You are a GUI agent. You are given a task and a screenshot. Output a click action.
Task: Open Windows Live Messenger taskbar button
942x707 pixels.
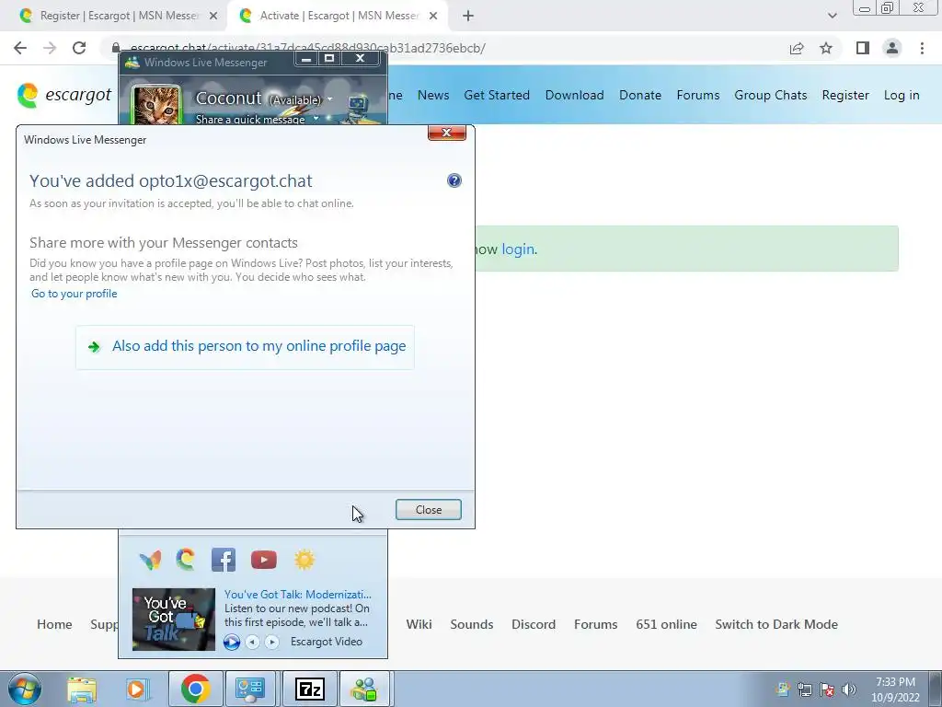(365, 689)
